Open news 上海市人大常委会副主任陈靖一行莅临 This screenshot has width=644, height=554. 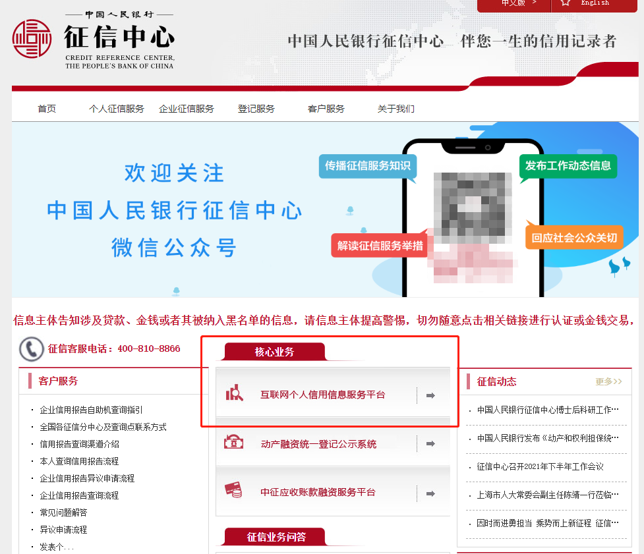click(x=548, y=495)
